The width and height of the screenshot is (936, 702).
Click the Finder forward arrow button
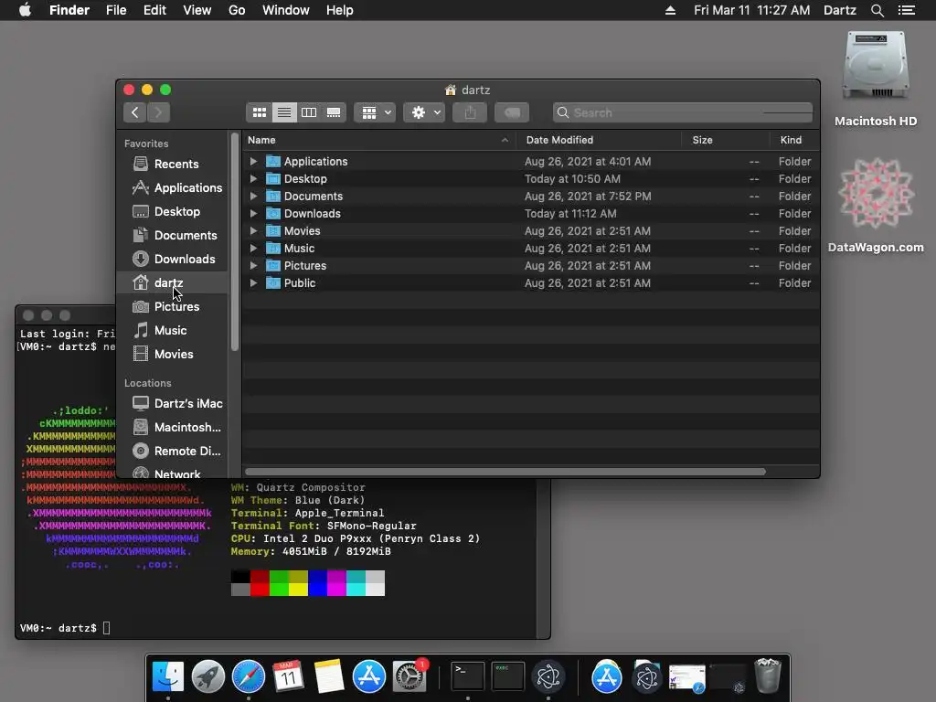tap(158, 112)
